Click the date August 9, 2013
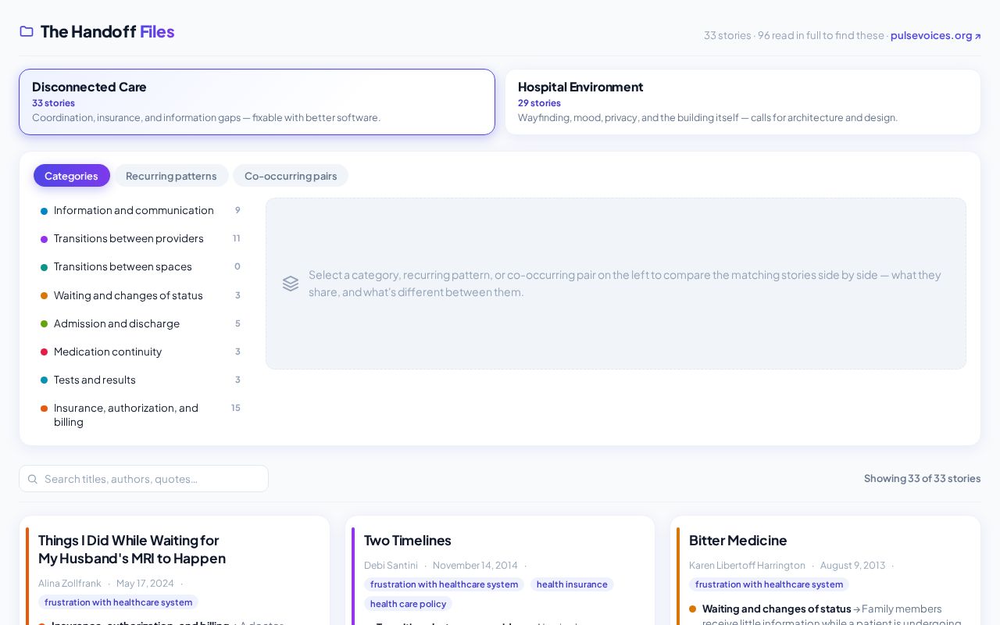The image size is (1000, 625). coord(852,566)
